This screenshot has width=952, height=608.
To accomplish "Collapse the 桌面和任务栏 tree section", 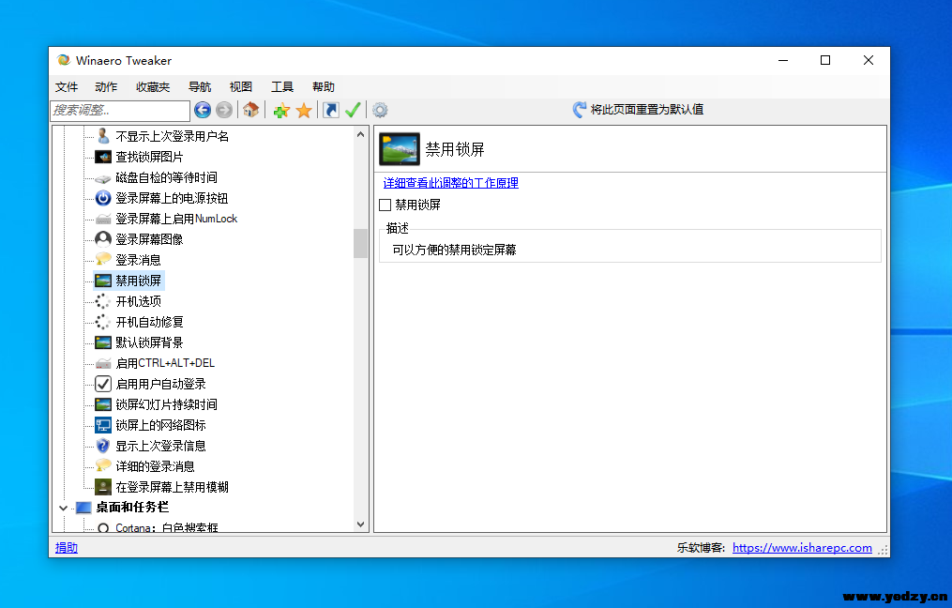I will [x=64, y=508].
